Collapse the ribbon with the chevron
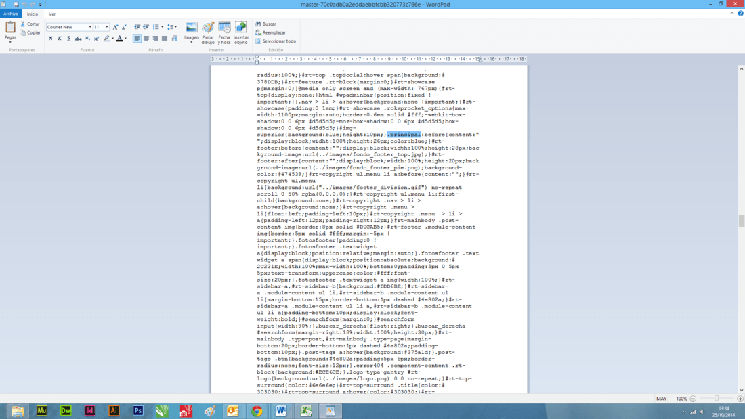Image resolution: width=745 pixels, height=419 pixels. coord(731,14)
